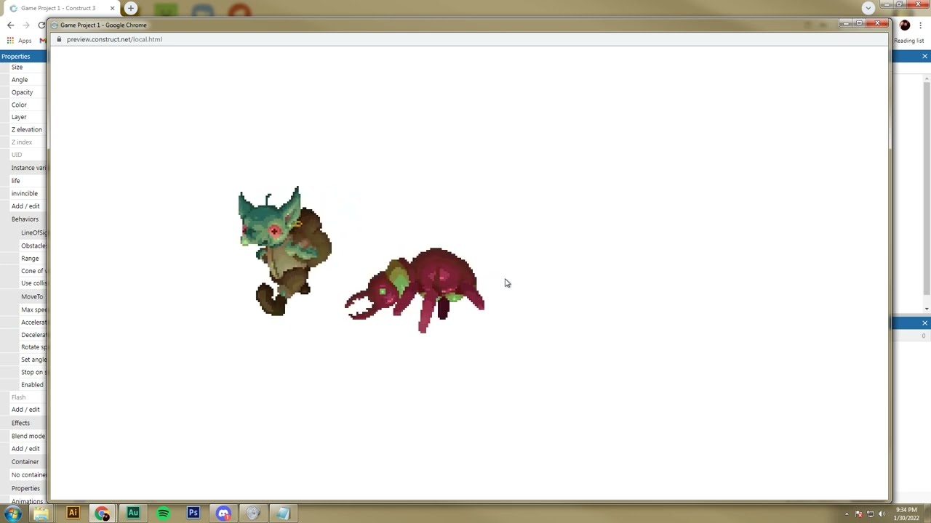931x523 pixels.
Task: Open Photoshop from the taskbar
Action: click(x=193, y=514)
